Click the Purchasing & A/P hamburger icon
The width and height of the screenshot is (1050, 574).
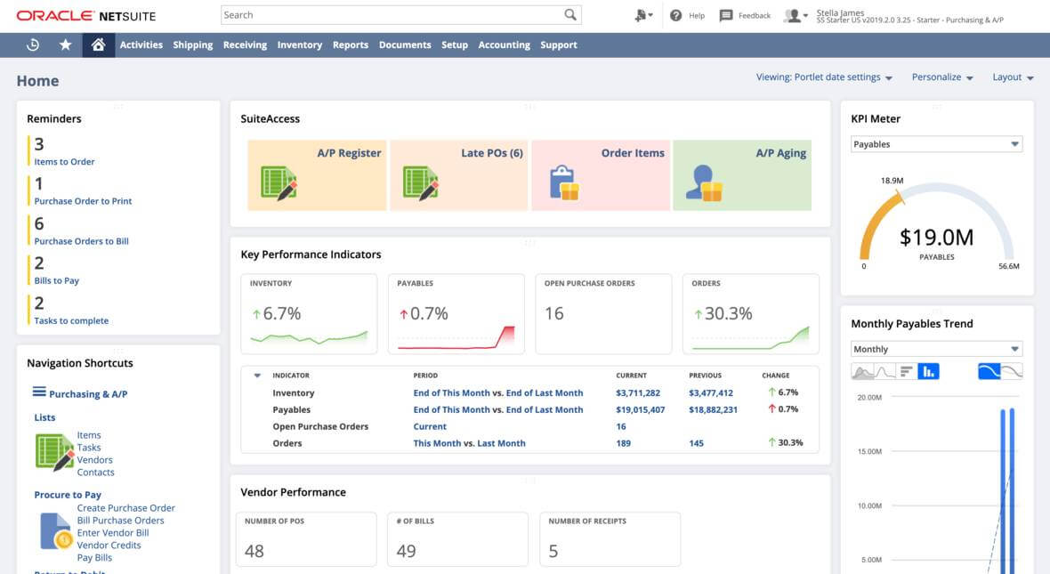39,392
